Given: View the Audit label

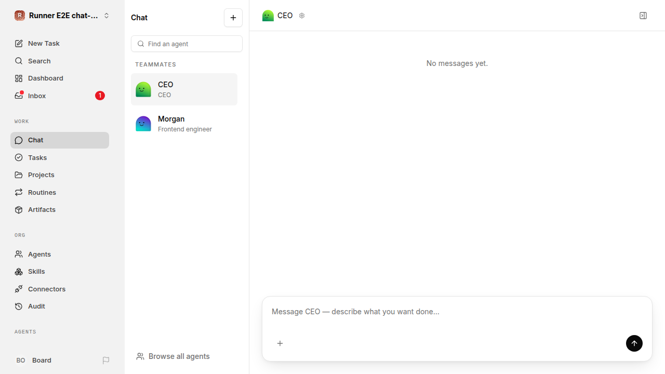Looking at the screenshot, I should [36, 306].
